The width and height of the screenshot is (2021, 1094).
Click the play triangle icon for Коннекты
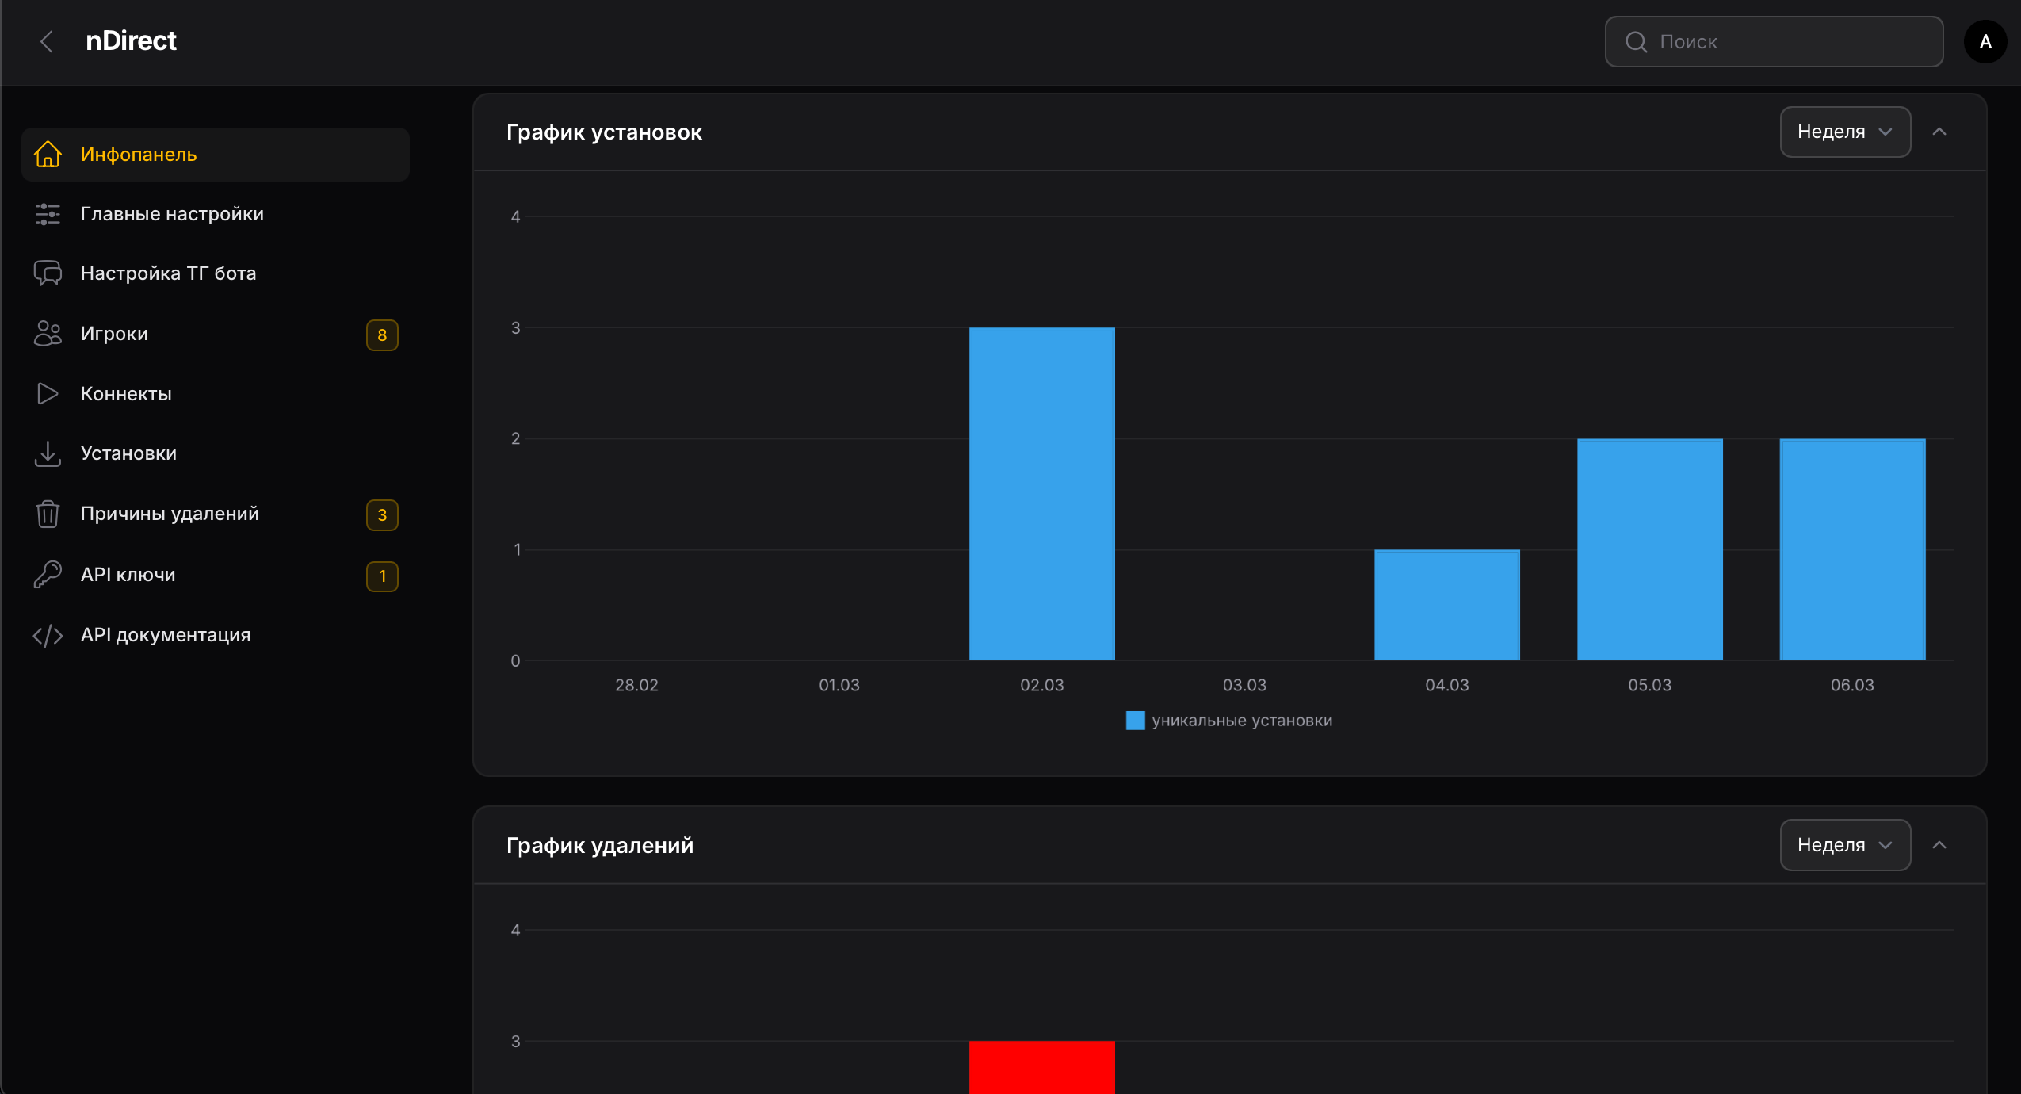coord(48,394)
